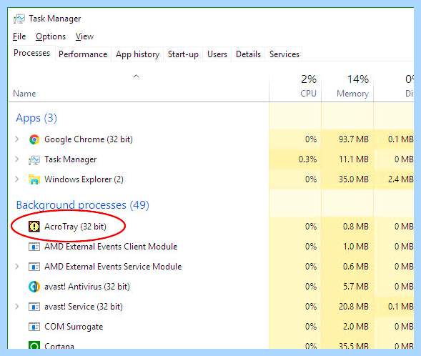Select the avast! Service (32 bit) process
421x356 pixels.
click(x=211, y=307)
